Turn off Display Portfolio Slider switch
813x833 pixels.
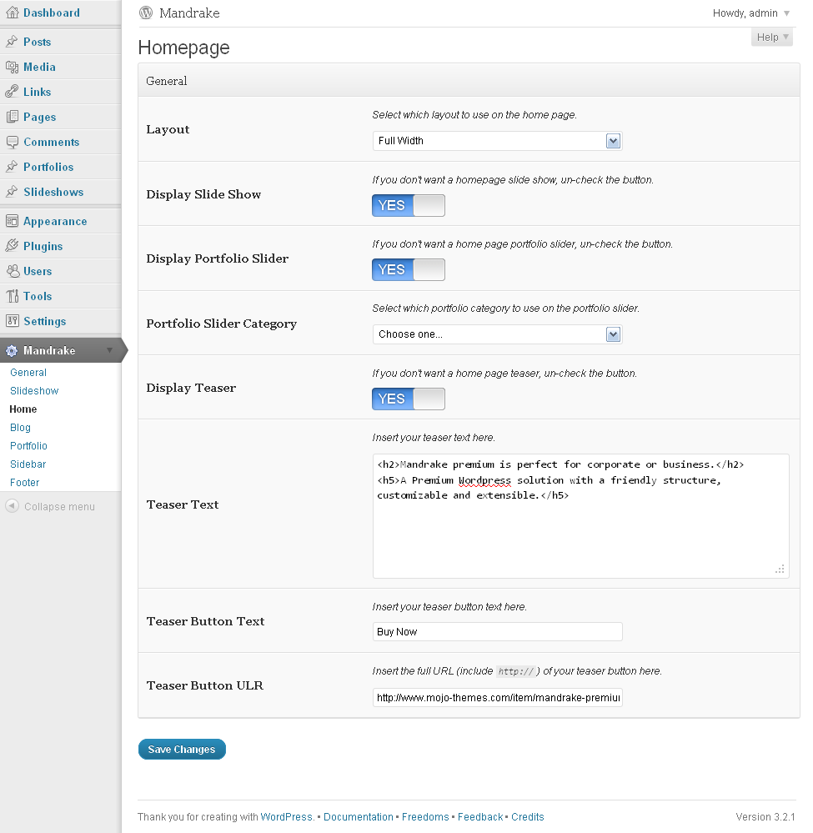coord(409,269)
